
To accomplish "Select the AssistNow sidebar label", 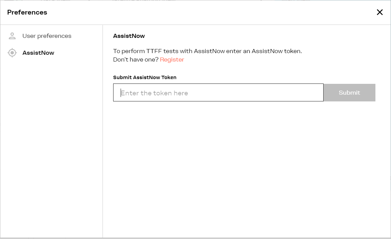I will click(x=38, y=53).
